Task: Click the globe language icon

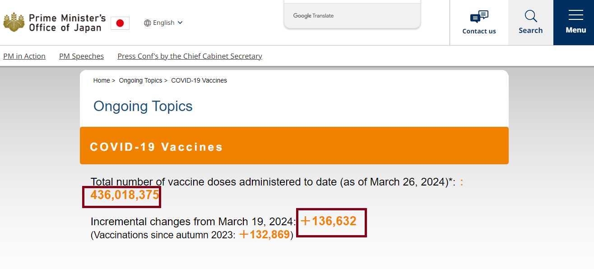Action: click(x=148, y=23)
